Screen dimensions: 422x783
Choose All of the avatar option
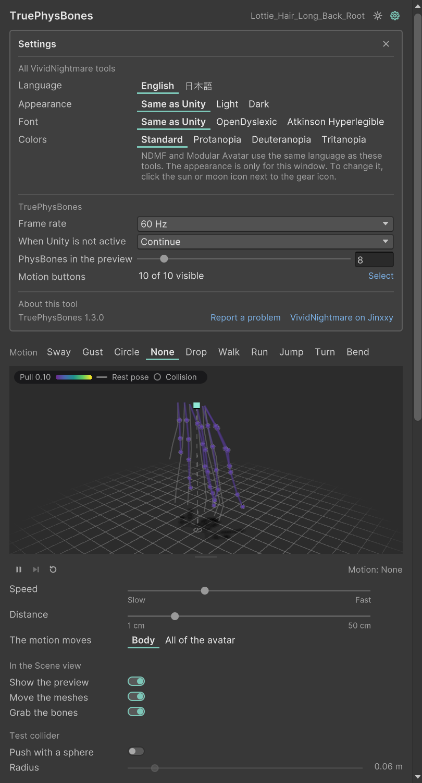[x=200, y=640]
